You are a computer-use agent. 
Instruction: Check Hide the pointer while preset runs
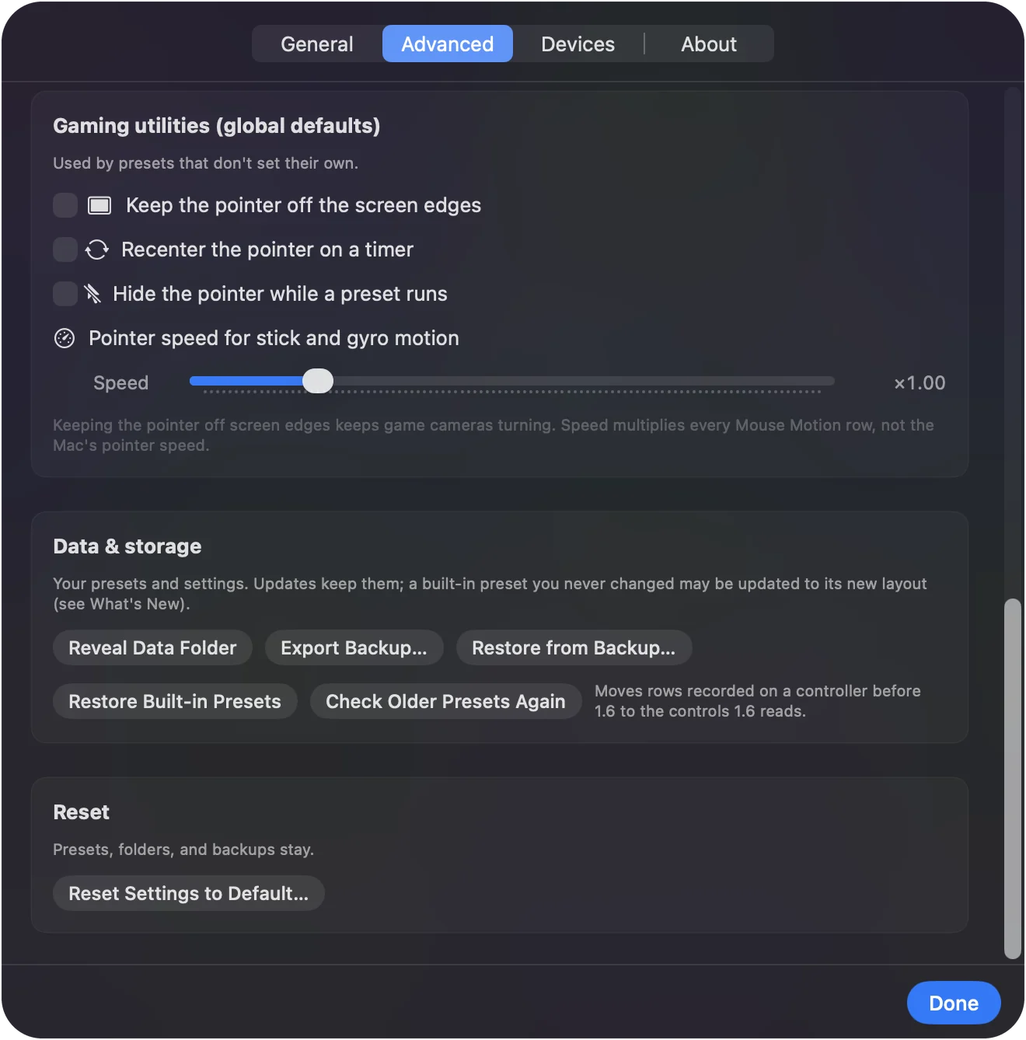coord(65,294)
